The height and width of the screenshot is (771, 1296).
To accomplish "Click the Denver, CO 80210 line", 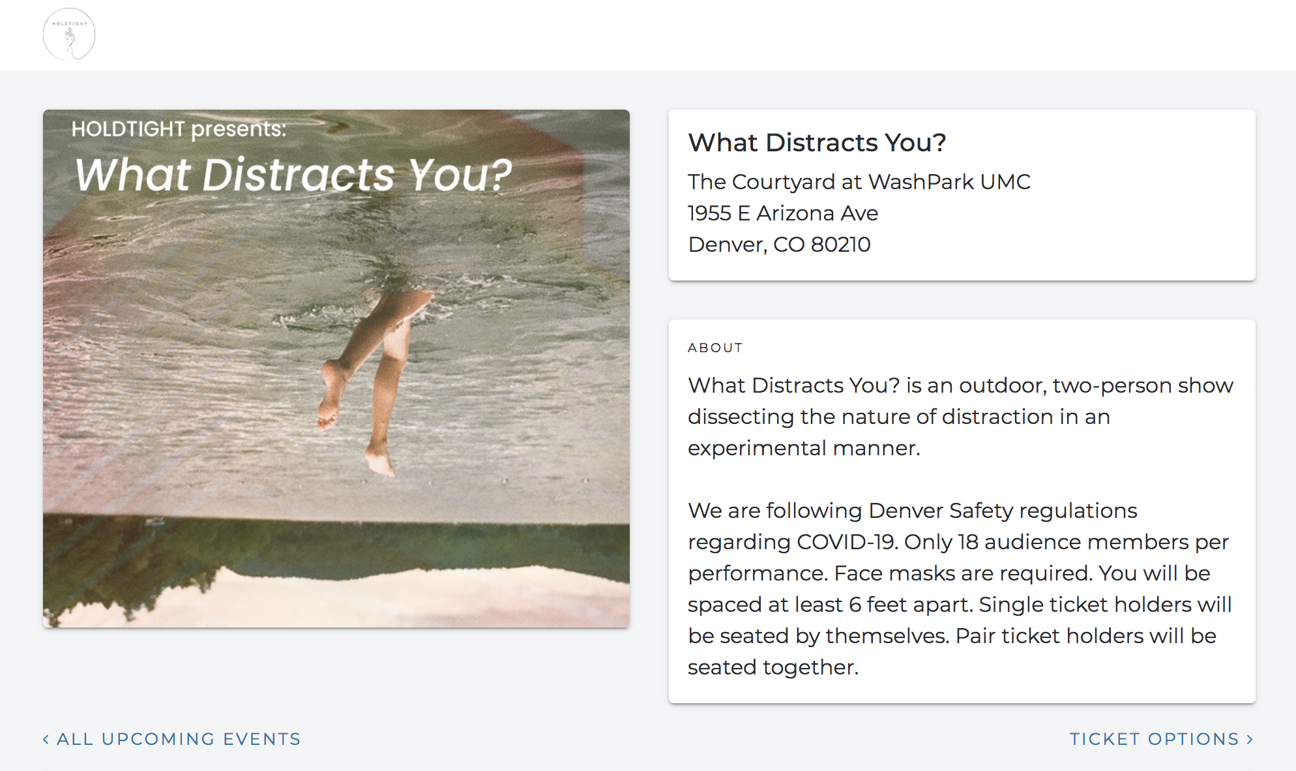I will pyautogui.click(x=779, y=245).
